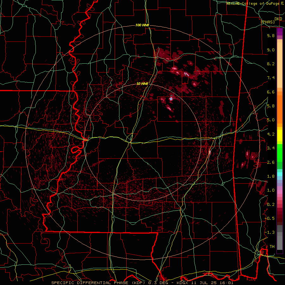
Task: Select the 1.0 scale label
Action: (271, 190)
